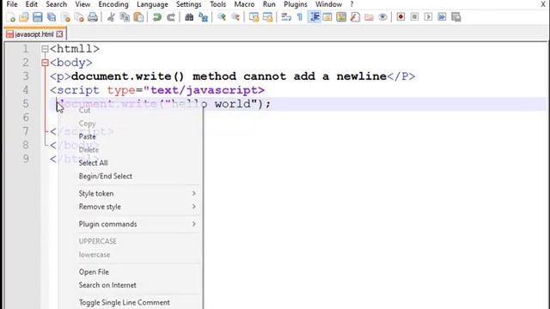Open the Function List toolbar icon
The image size is (550, 309).
(355, 17)
